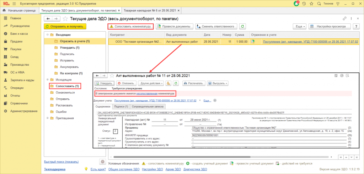Collapse the Входящие folder
This screenshot has width=364, height=174.
tap(48, 35)
